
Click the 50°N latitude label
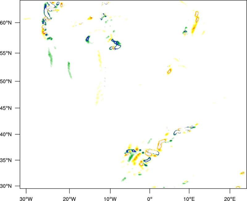(x=6, y=82)
